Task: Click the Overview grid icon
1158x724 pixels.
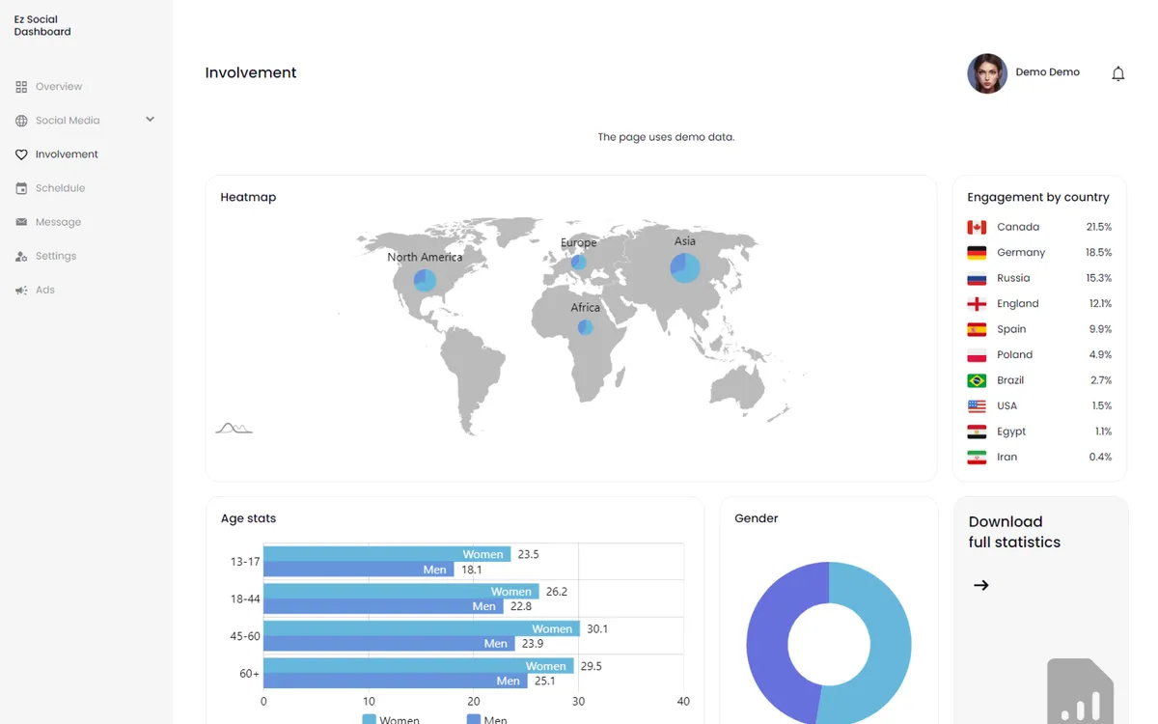Action: 21,87
